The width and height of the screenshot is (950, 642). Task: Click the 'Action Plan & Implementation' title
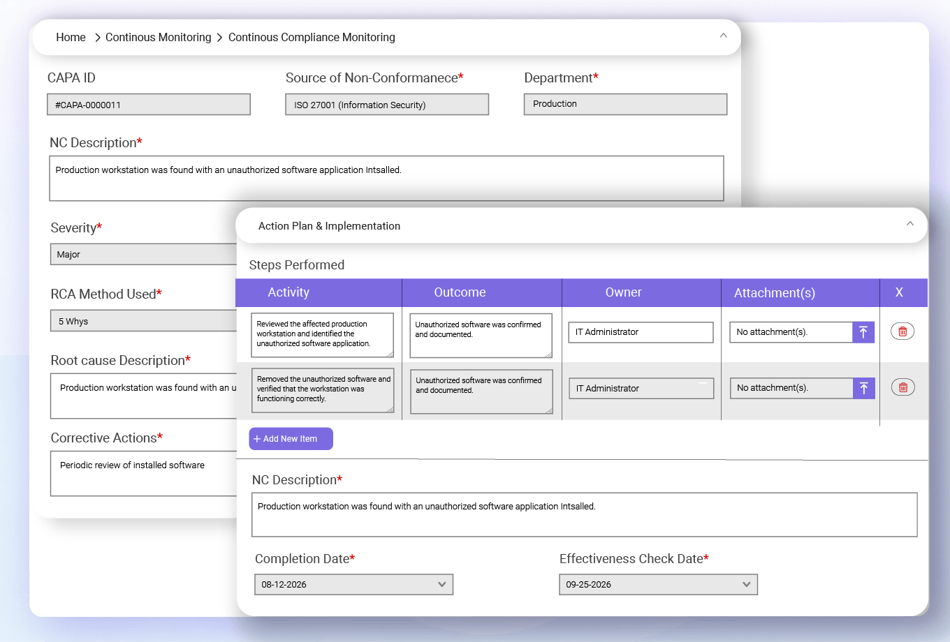[x=329, y=226]
